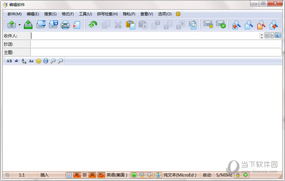Zoom out with the magnifier minus icon
Screen dimensions: 285x181
pyautogui.click(x=60, y=61)
